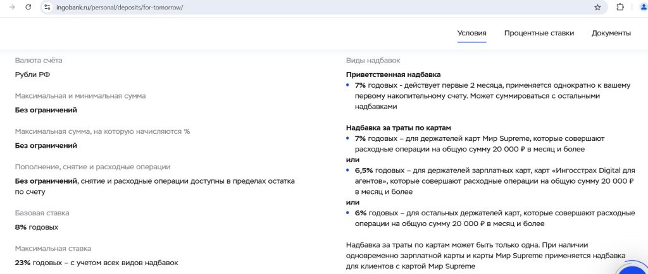Viewport: 648px width, 274px height.
Task: Click the browser forward arrow
Action: pyautogui.click(x=12, y=7)
